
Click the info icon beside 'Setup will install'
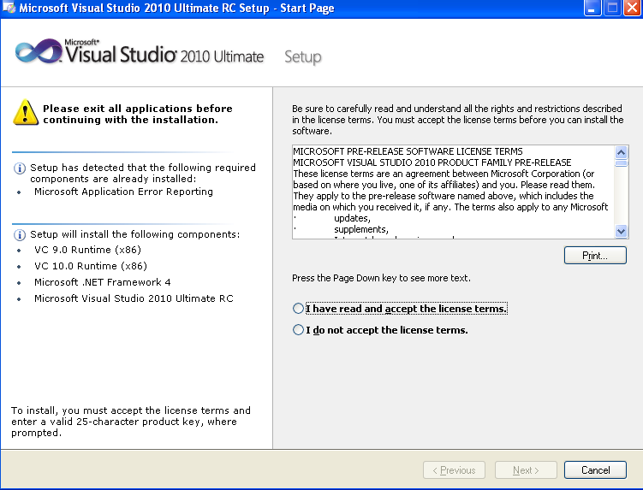[x=20, y=234]
